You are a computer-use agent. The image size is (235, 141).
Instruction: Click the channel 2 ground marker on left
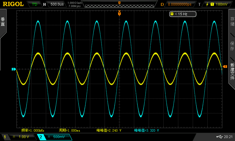pos(14,69)
